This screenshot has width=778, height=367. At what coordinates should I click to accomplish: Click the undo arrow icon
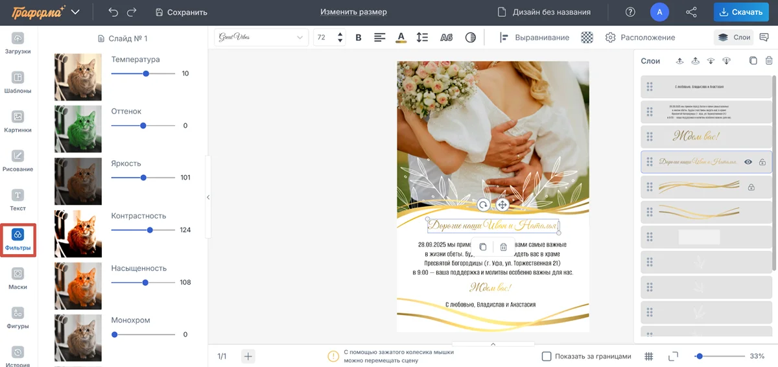[113, 12]
